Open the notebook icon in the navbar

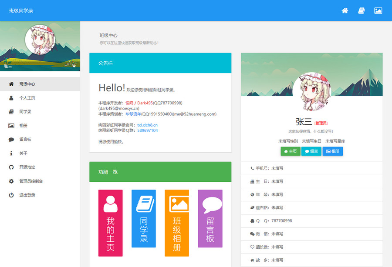click(361, 10)
